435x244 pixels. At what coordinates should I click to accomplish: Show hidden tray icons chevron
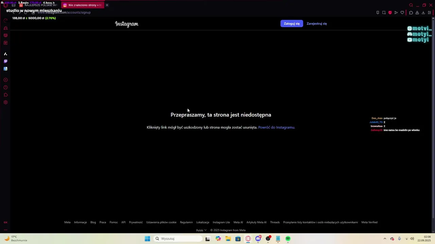(385, 239)
